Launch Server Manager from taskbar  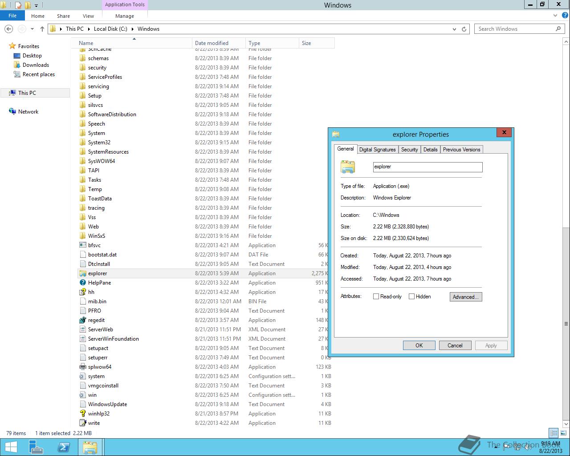coord(36,447)
